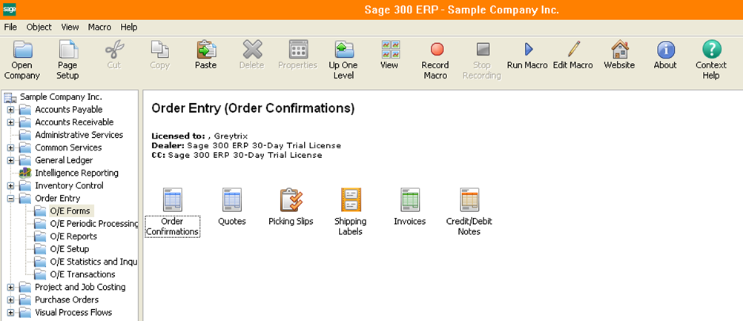Open the Shipping Labels icon
The height and width of the screenshot is (321, 743).
pos(351,199)
